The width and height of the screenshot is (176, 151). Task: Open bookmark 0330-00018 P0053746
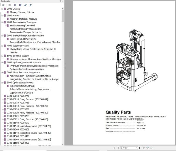[18, 96]
